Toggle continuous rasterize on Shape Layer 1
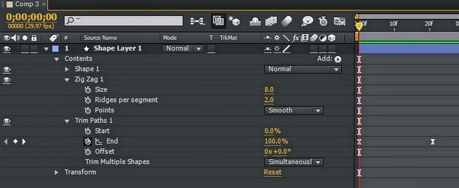 tap(277, 49)
